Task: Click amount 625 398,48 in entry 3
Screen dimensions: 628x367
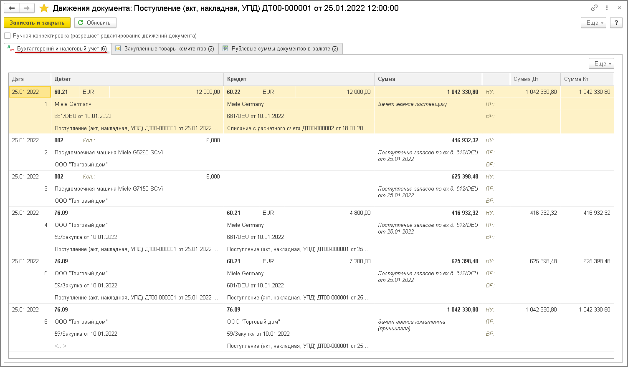Action: click(x=465, y=176)
